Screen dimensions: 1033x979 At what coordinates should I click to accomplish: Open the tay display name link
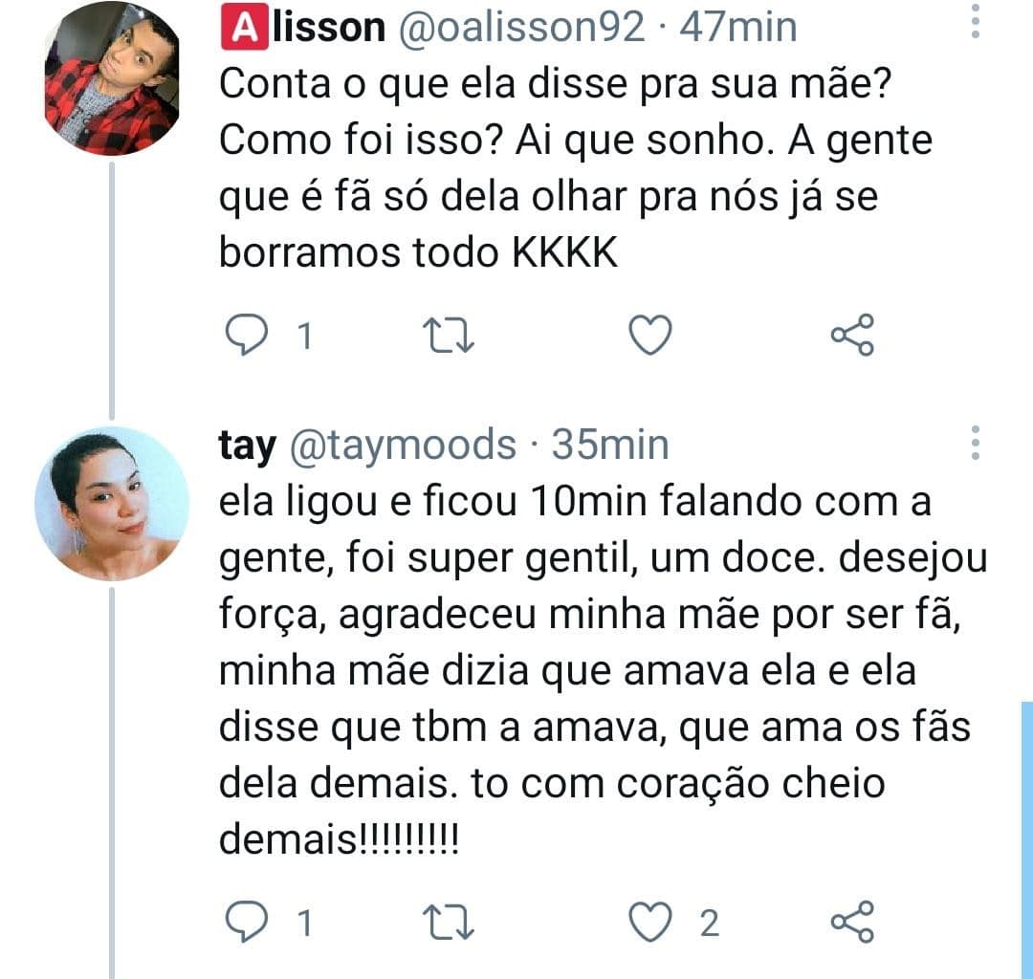[247, 446]
